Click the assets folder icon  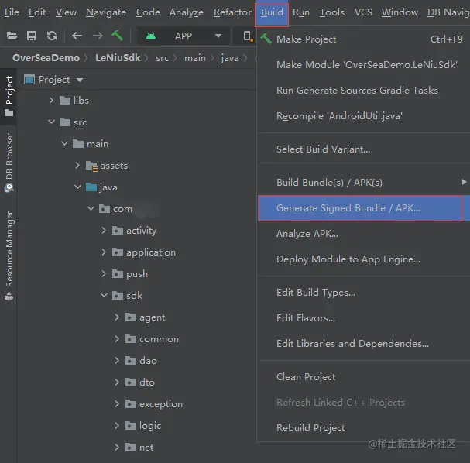[91, 166]
